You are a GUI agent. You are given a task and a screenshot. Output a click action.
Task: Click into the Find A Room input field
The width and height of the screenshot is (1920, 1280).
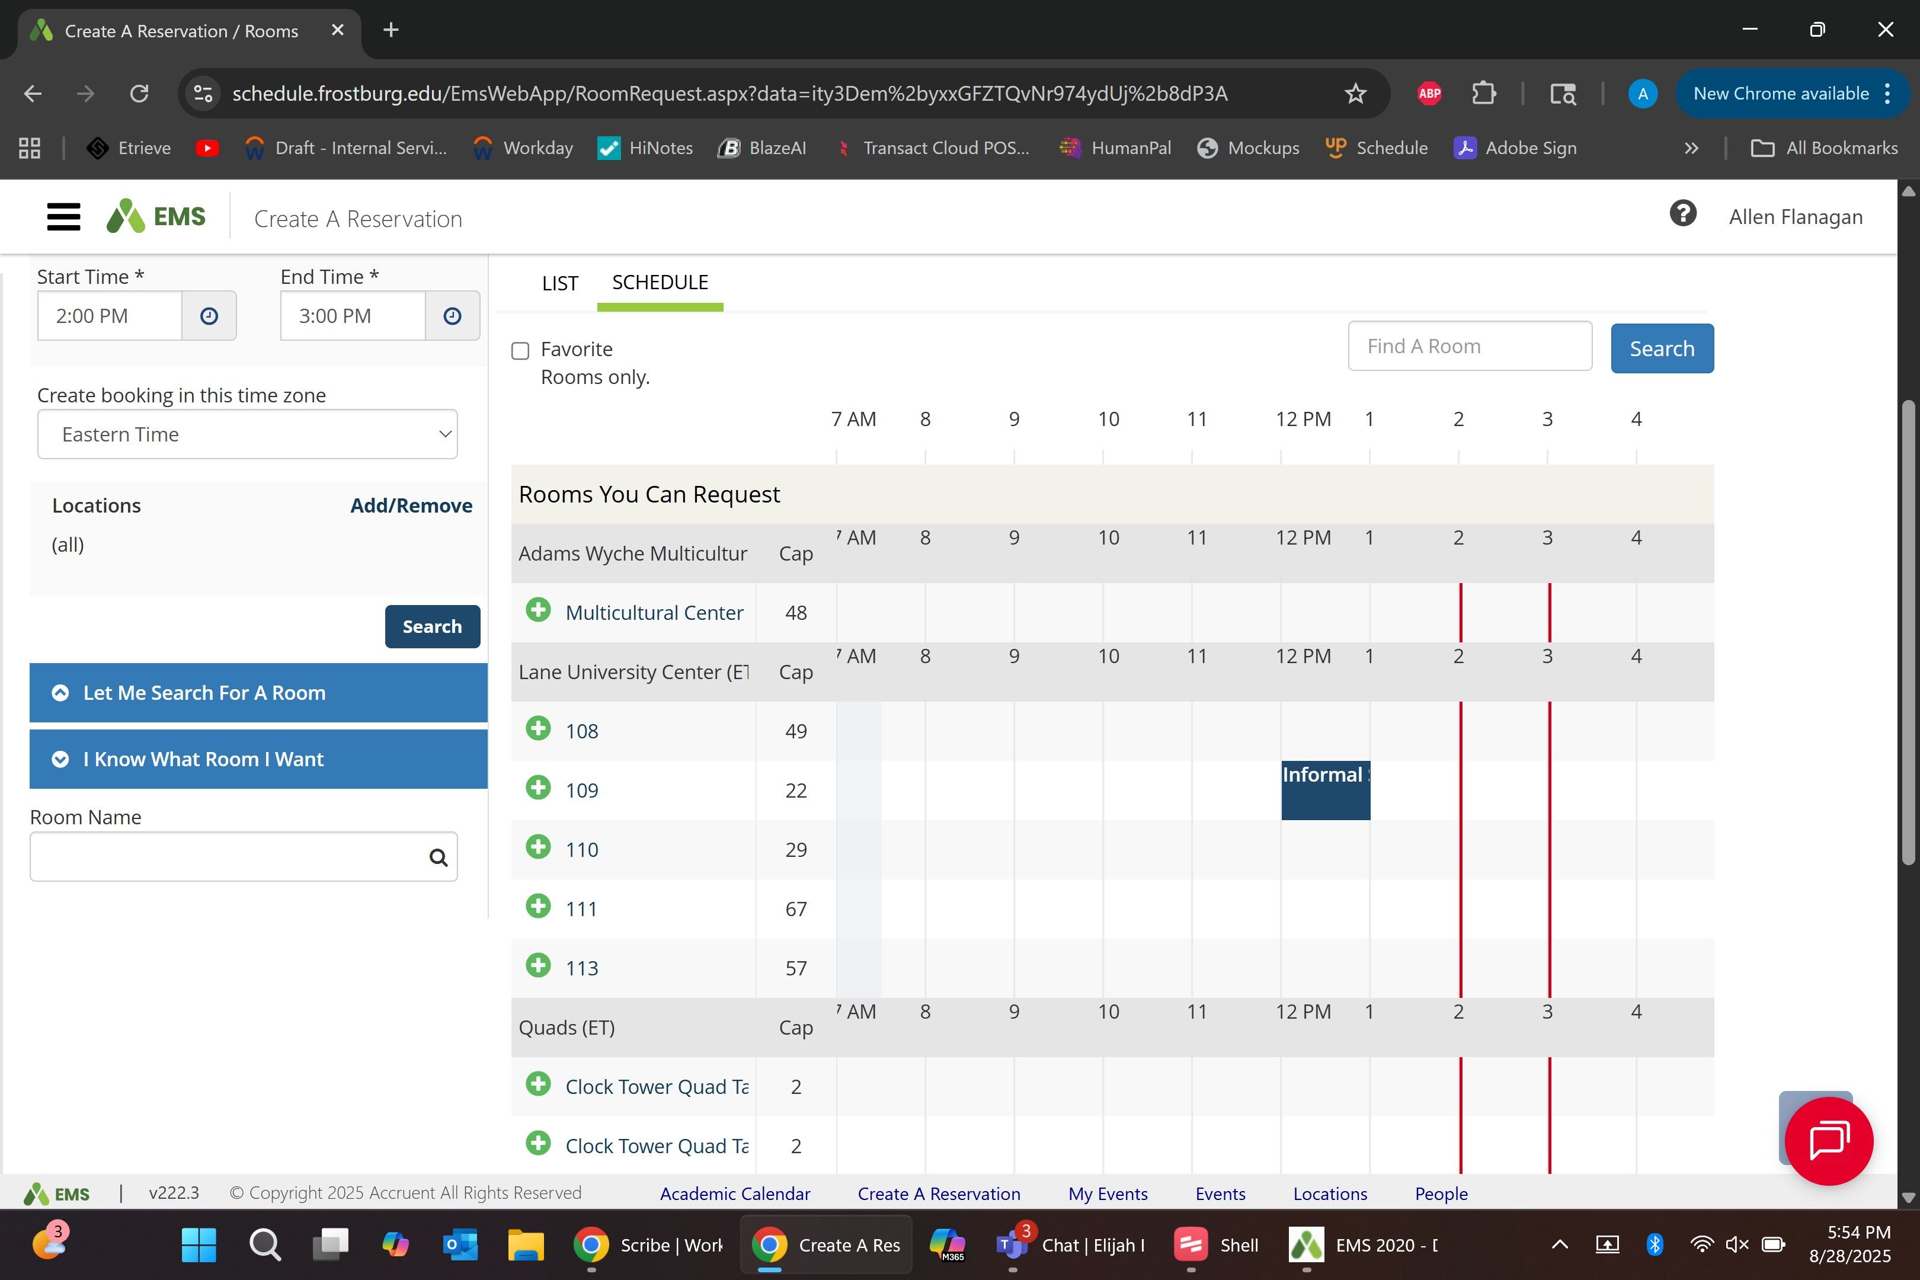tap(1470, 346)
